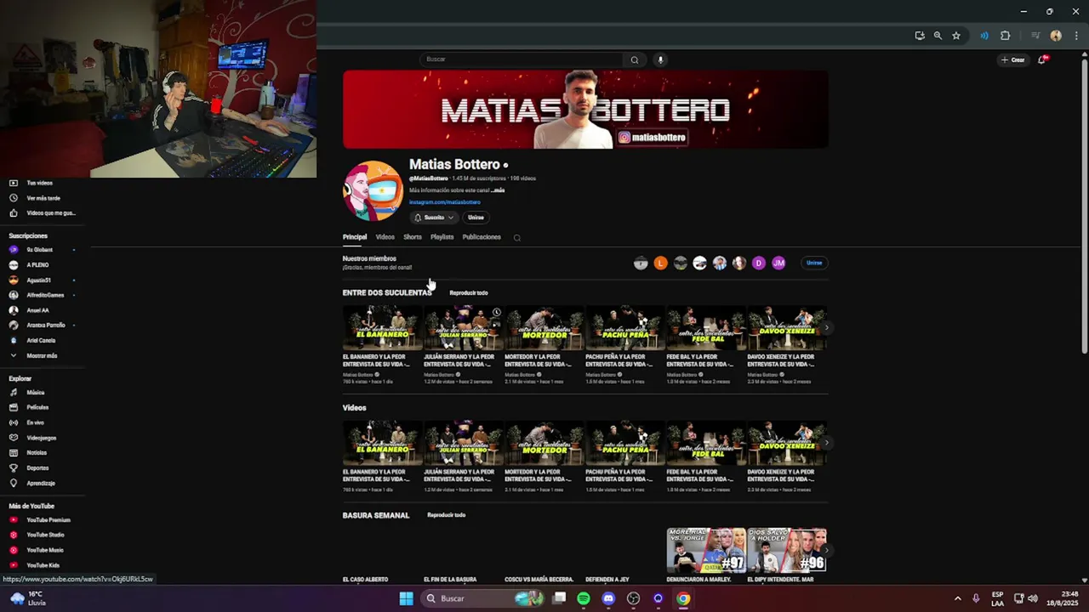
Task: Open El Bananero thumbnail in Entre Dos Suculentas
Action: (382, 328)
